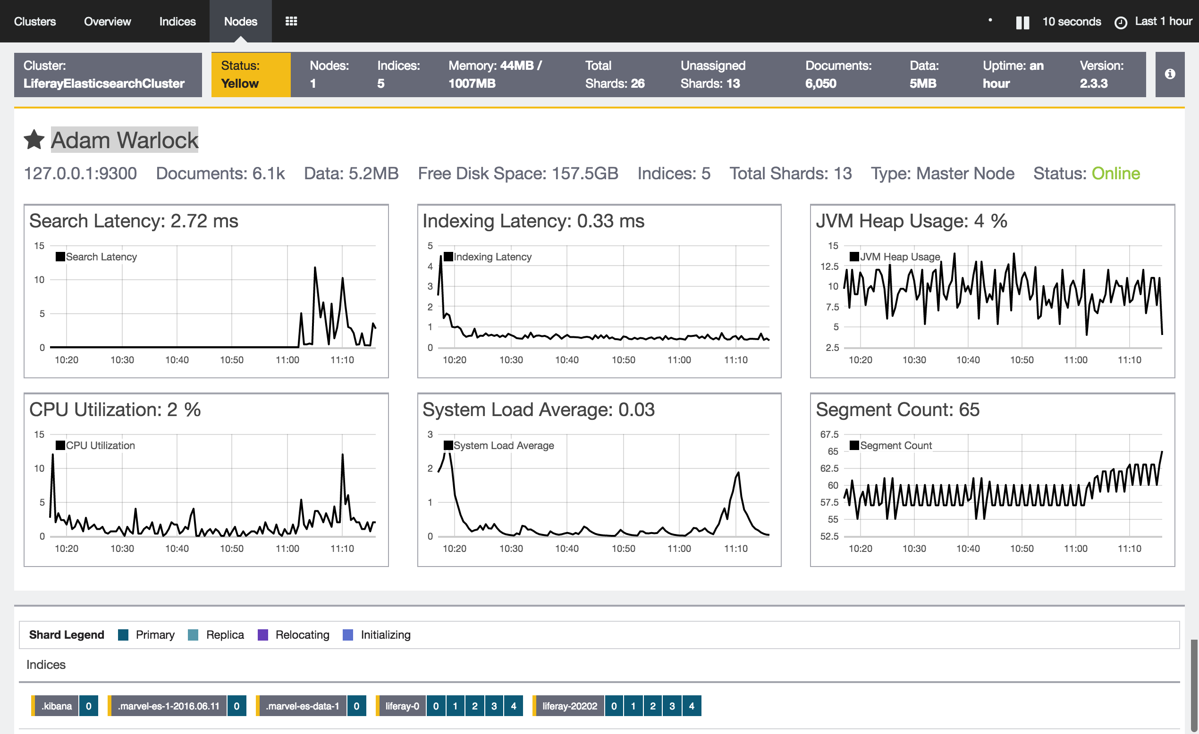This screenshot has height=734, width=1199.
Task: Click the CPU Utilization legend marker
Action: tap(60, 445)
